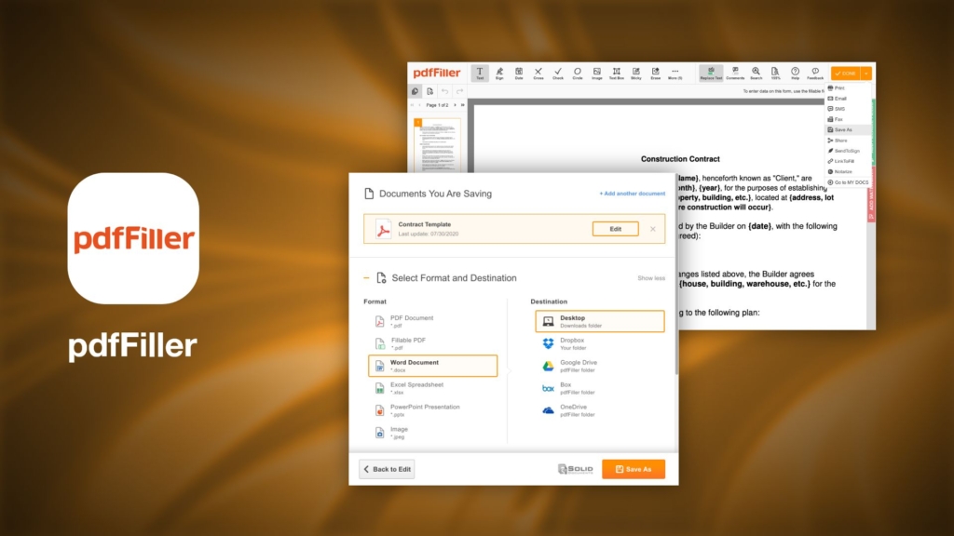Click the pages panel icon

click(x=415, y=91)
